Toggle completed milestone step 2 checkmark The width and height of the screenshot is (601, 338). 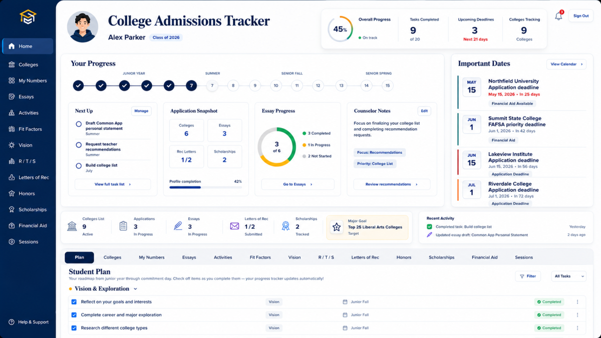click(101, 86)
